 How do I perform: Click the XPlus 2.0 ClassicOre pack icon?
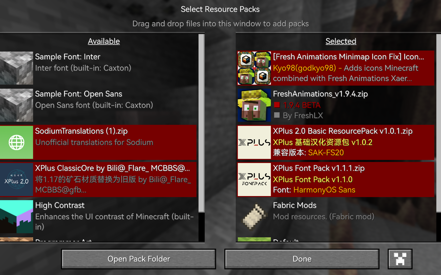[x=17, y=180]
